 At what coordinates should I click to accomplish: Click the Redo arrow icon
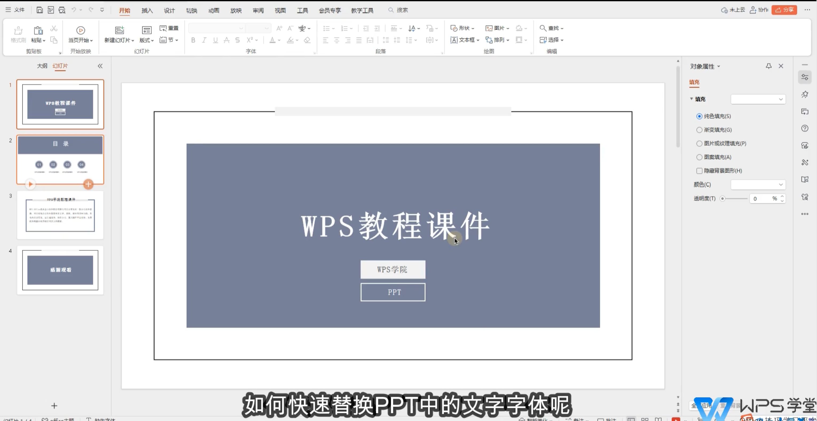click(91, 10)
